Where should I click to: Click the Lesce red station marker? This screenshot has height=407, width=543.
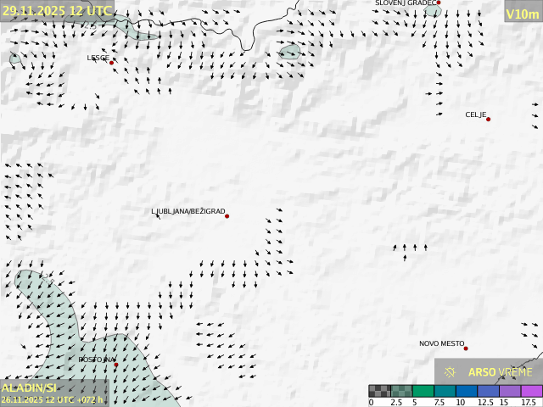tap(111, 63)
